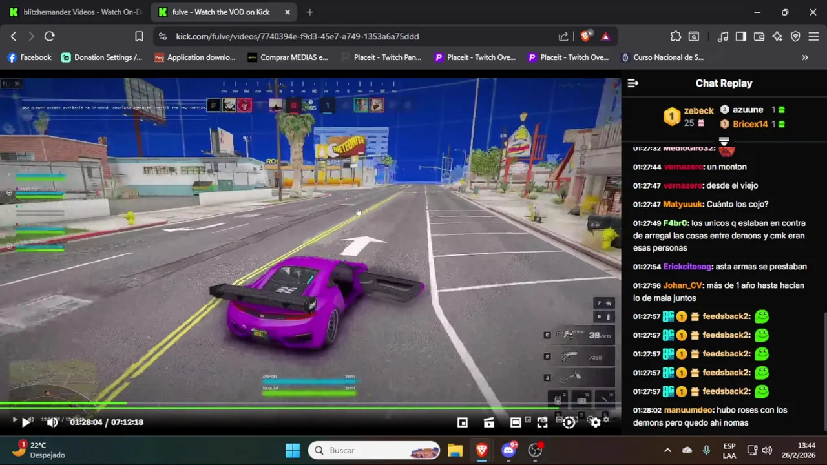Open Brave Playlist music note icon
This screenshot has height=465, width=827.
723,36
